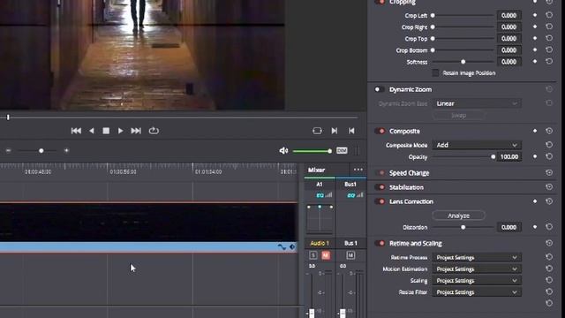Open the Scaling dropdown

coord(477,281)
